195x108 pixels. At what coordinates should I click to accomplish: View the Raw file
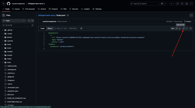(x=173, y=28)
